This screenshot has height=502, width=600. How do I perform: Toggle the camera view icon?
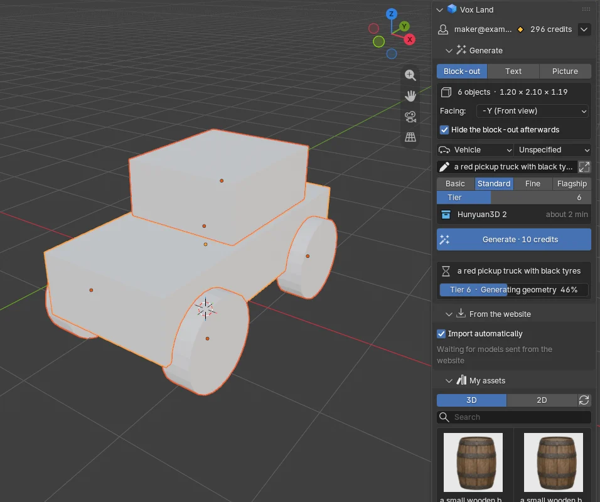click(x=410, y=116)
